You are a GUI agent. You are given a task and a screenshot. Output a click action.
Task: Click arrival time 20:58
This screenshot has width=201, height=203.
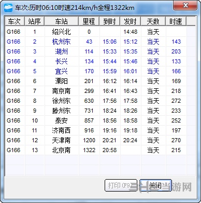[x=110, y=150]
